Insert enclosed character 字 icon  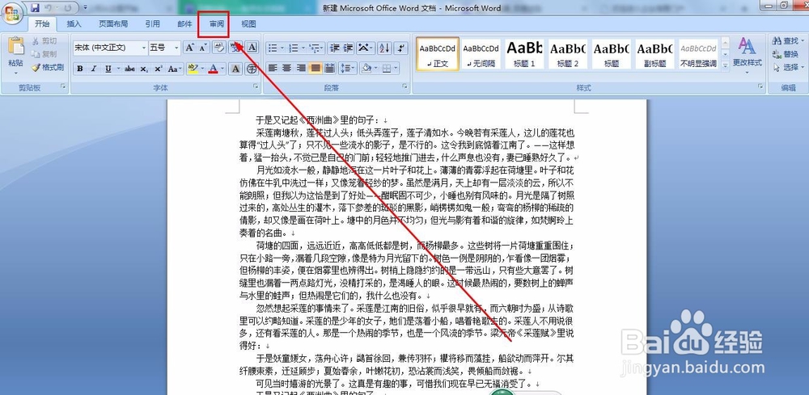point(252,69)
